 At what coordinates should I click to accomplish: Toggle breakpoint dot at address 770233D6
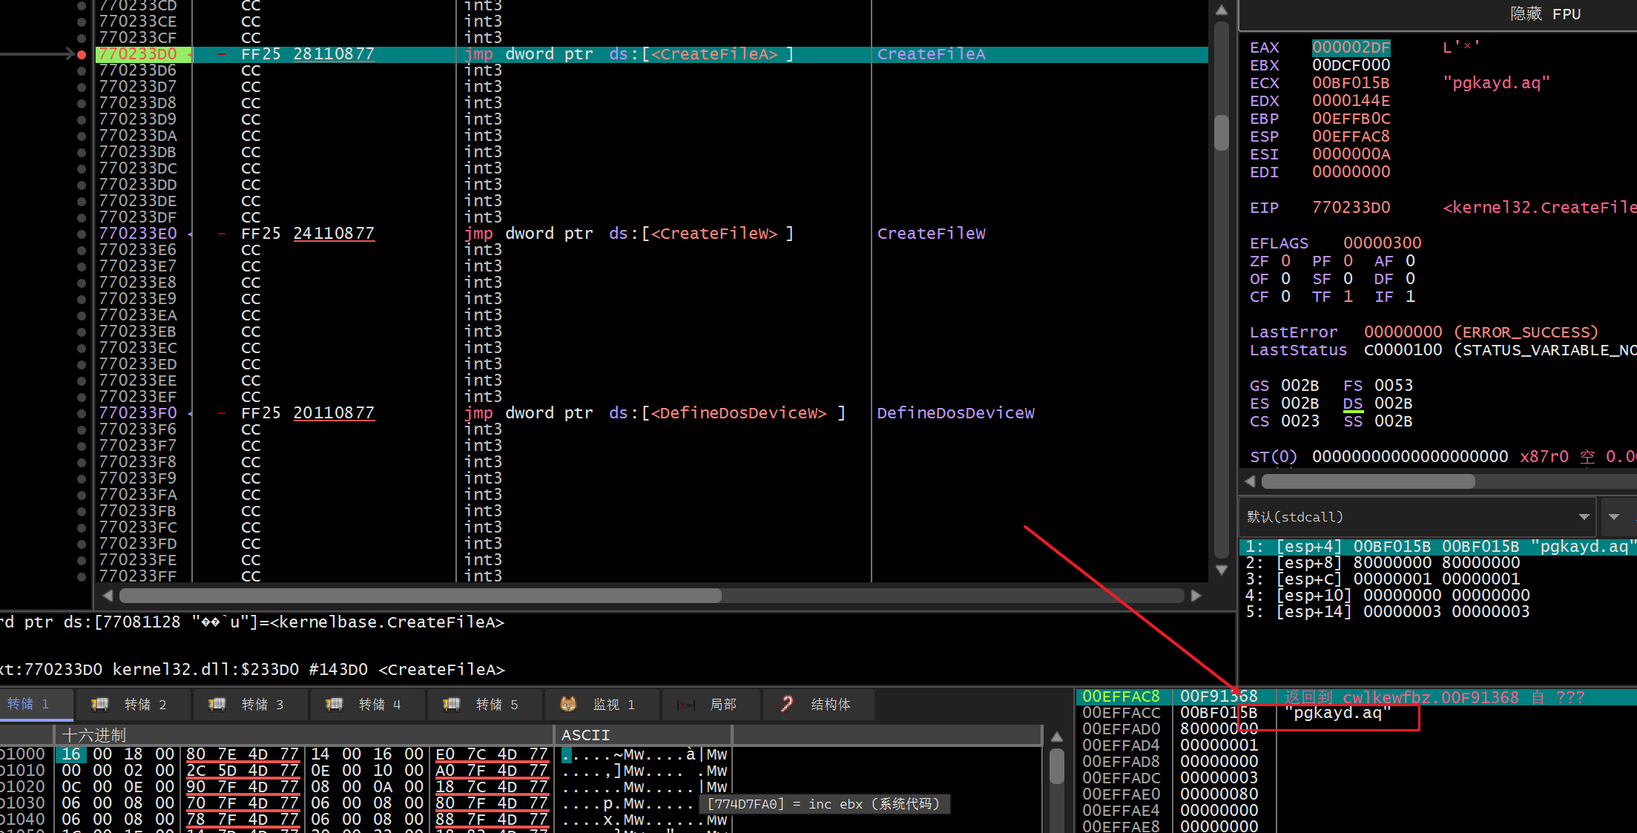pos(82,70)
